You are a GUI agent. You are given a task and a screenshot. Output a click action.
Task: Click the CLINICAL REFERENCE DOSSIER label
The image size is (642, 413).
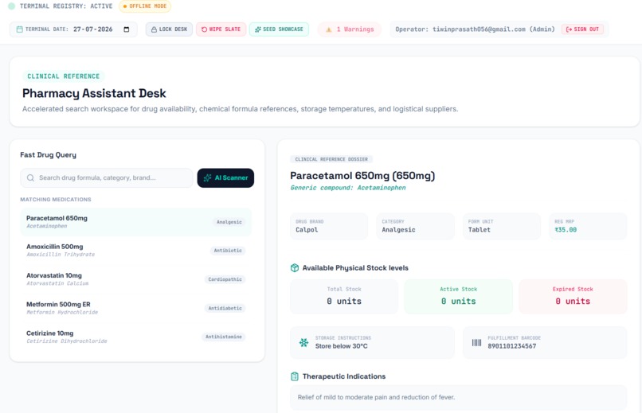coord(331,159)
